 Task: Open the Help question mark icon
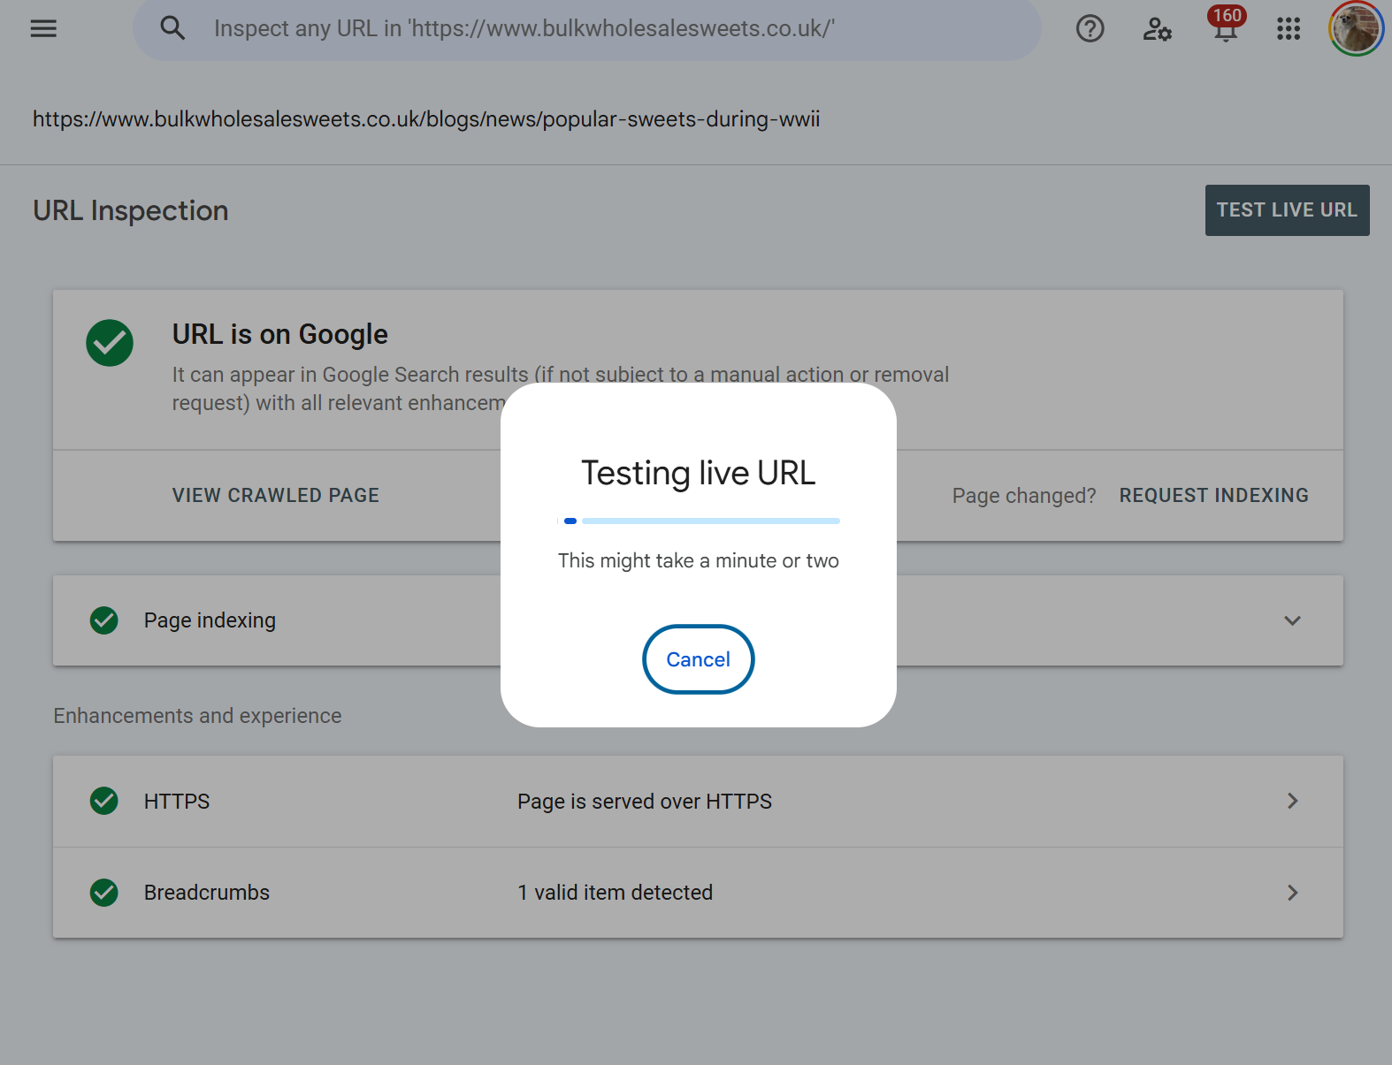point(1090,29)
